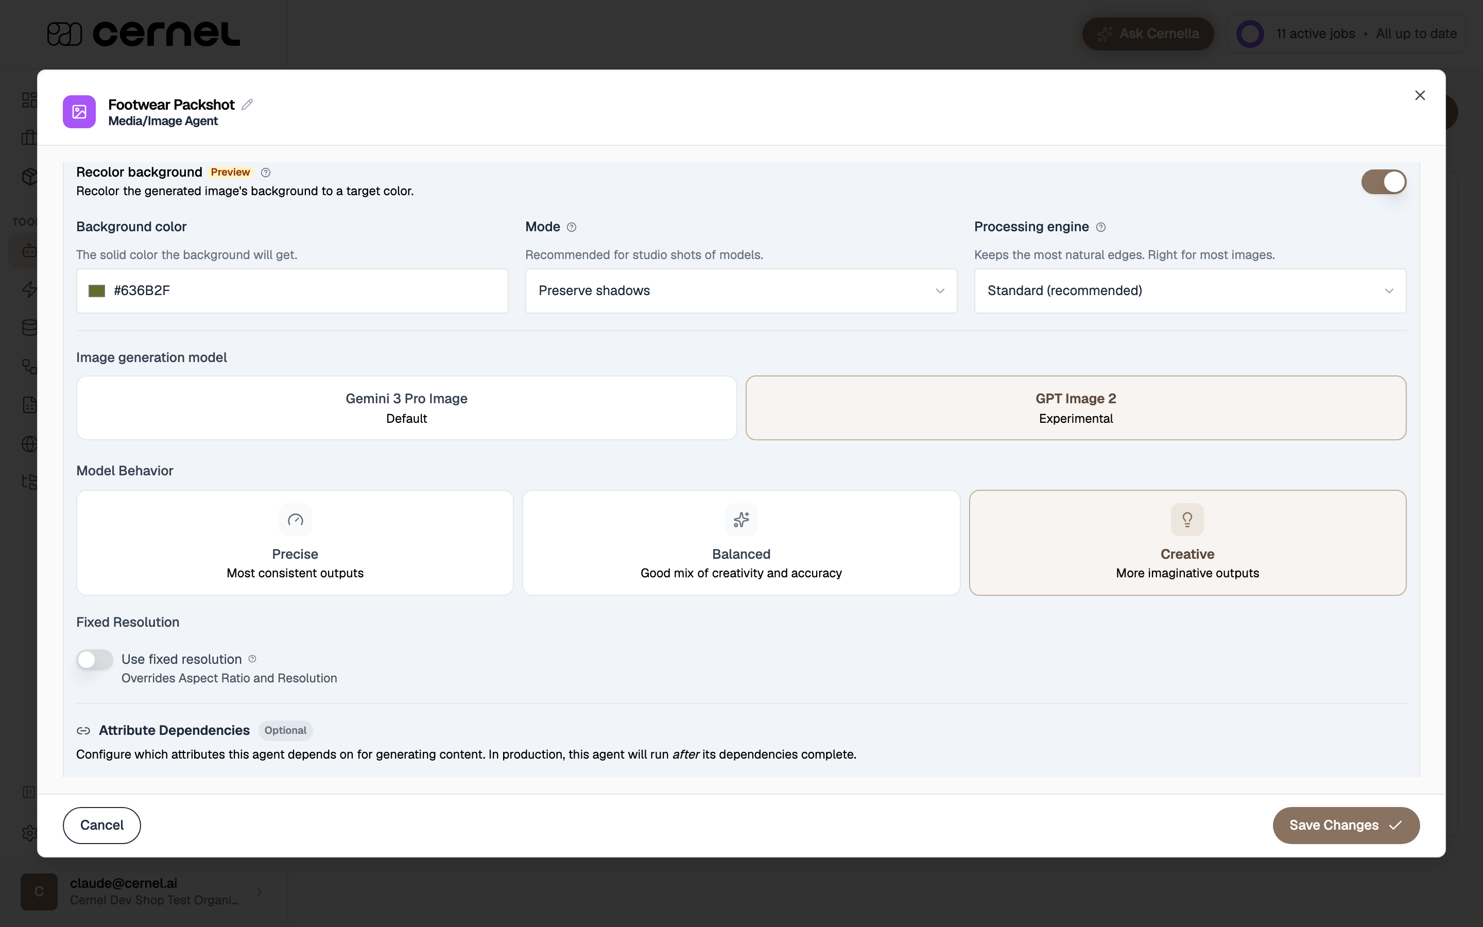Click the Ask Cernella button
This screenshot has height=927, width=1483.
click(1148, 33)
